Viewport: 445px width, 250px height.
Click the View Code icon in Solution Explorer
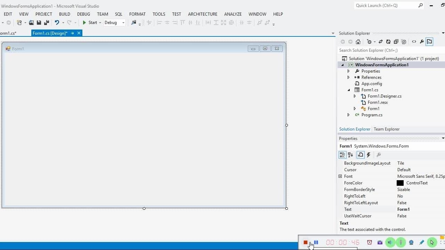tap(414, 42)
